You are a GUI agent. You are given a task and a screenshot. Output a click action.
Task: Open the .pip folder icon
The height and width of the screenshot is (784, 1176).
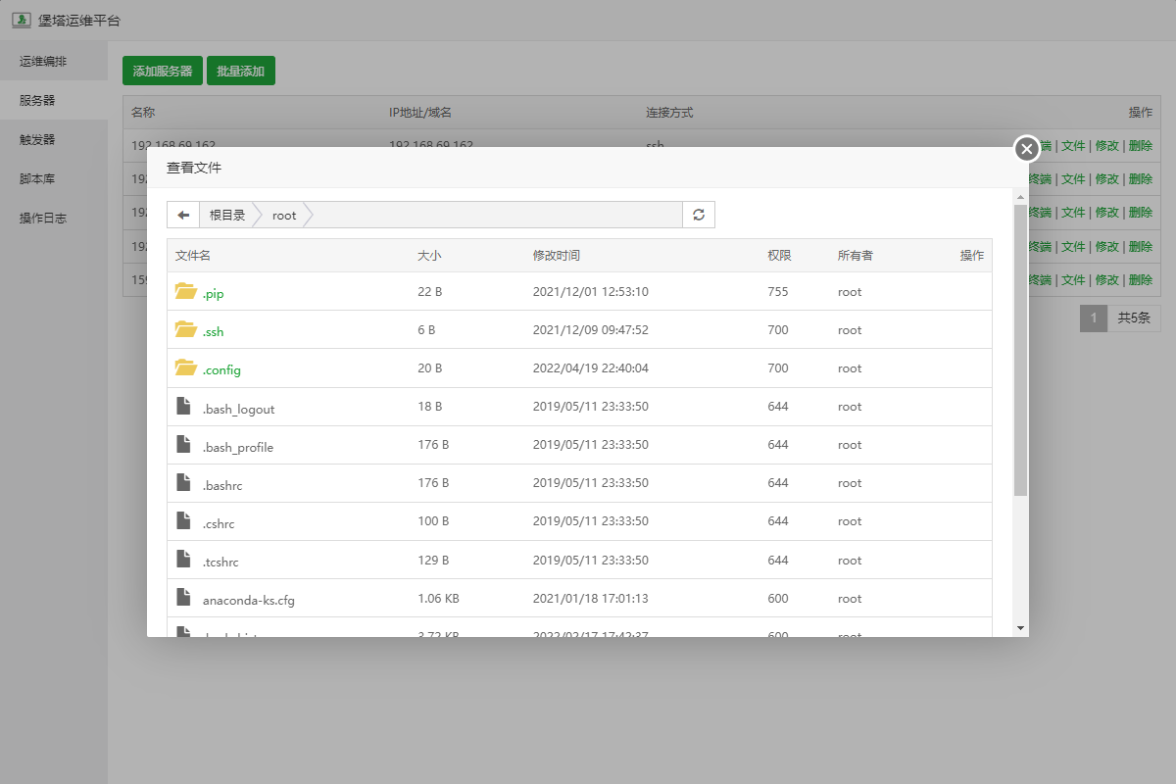click(185, 291)
